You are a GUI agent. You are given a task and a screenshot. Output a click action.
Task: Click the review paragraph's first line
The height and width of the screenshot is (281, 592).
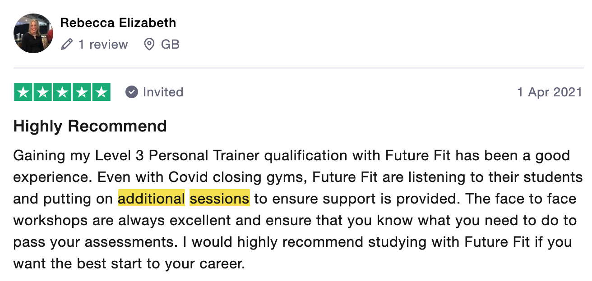tap(291, 156)
